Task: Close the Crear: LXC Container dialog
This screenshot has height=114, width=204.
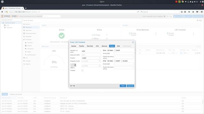Action: point(133,42)
